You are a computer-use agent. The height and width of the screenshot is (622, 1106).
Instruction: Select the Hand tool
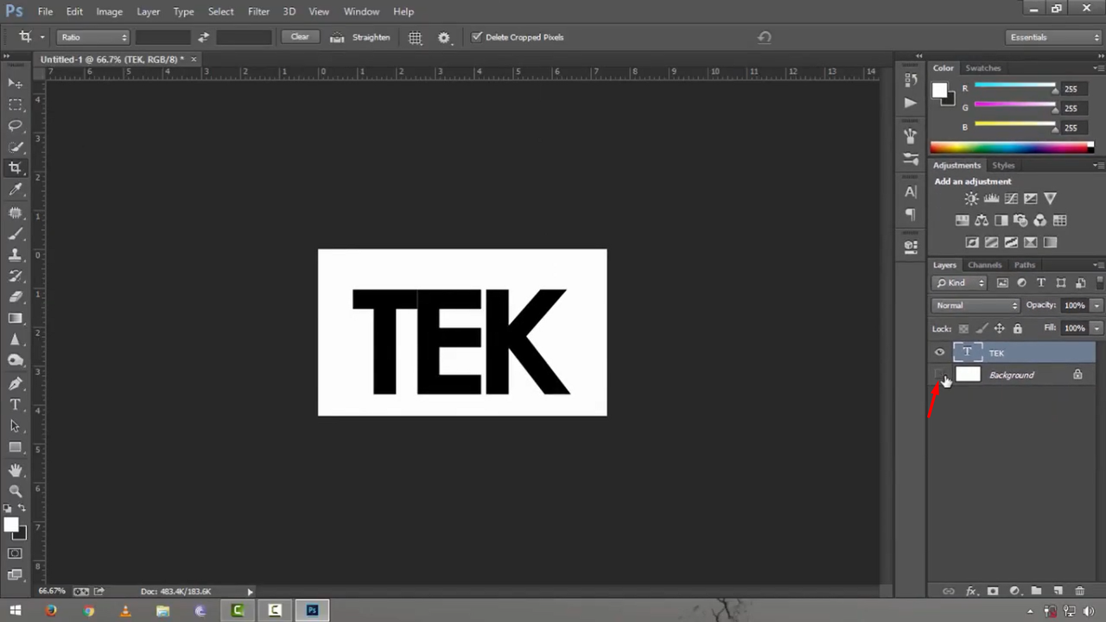coord(16,469)
